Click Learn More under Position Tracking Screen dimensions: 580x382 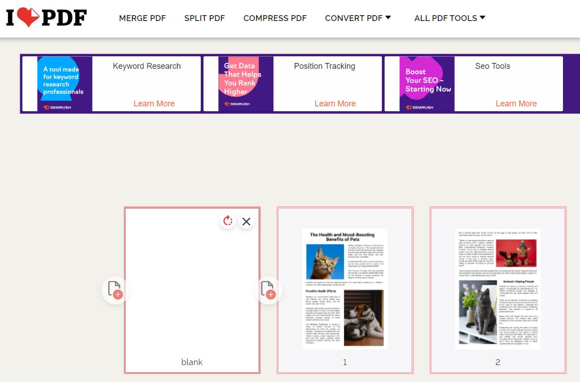335,103
